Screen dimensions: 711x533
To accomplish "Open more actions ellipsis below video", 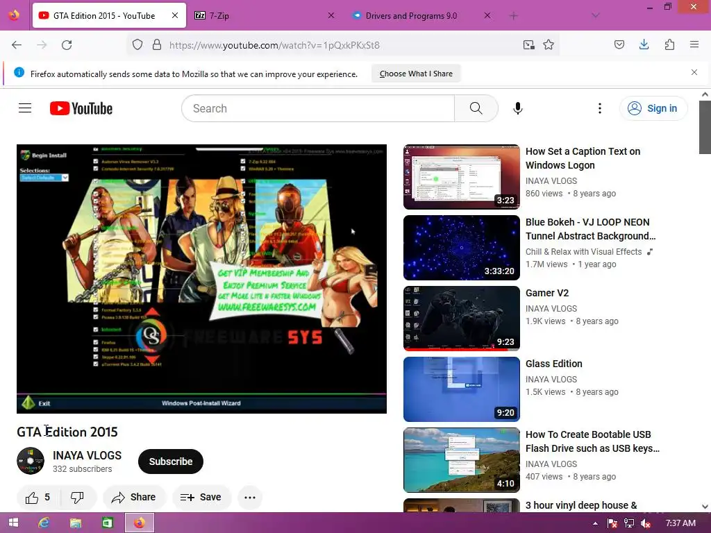I will 250,498.
